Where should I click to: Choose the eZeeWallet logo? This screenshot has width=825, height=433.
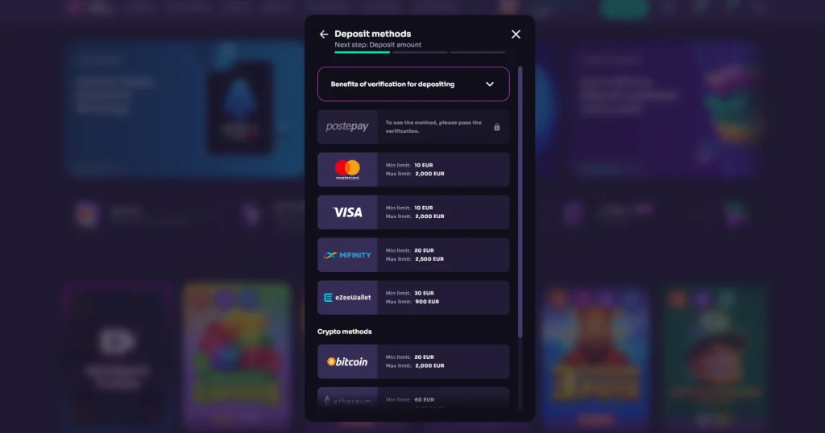[347, 298]
